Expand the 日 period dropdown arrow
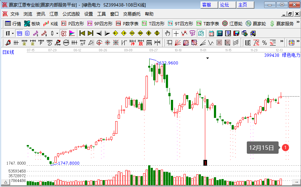Viewport: 301px width, 187px height. click(x=13, y=33)
